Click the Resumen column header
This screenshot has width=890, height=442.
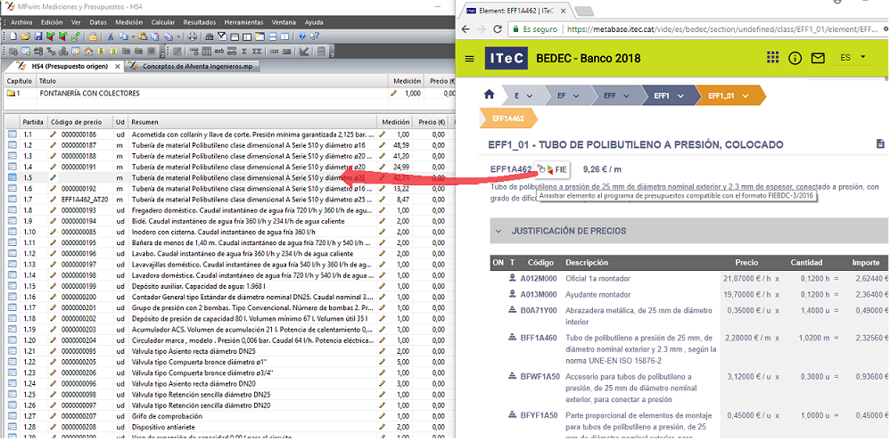(253, 122)
